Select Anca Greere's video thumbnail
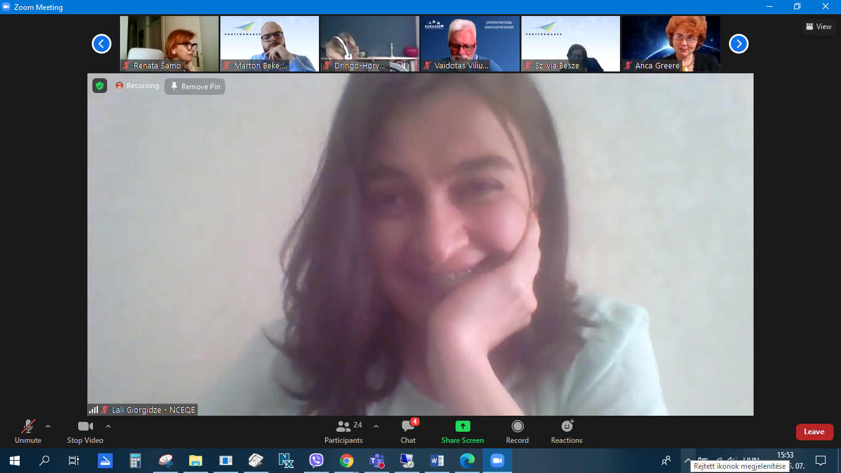 [670, 44]
